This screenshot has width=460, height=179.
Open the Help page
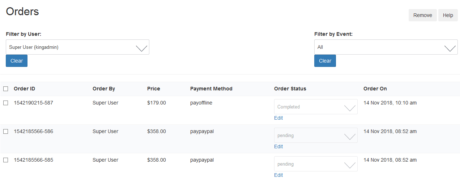[x=448, y=15]
